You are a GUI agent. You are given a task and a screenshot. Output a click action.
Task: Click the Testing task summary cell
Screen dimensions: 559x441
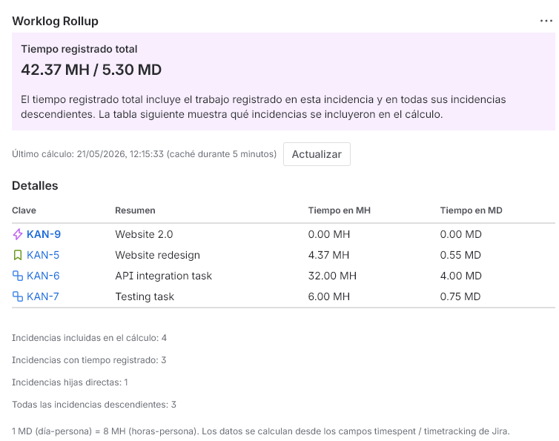145,296
